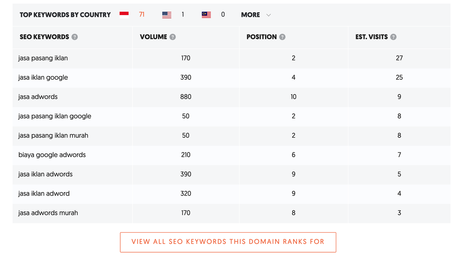Image resolution: width=459 pixels, height=261 pixels.
Task: Click help icon beside Volume header
Action: 173,37
